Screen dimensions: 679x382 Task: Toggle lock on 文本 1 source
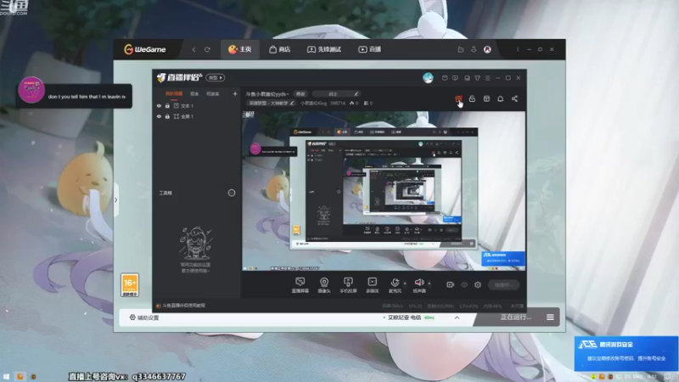pos(167,105)
